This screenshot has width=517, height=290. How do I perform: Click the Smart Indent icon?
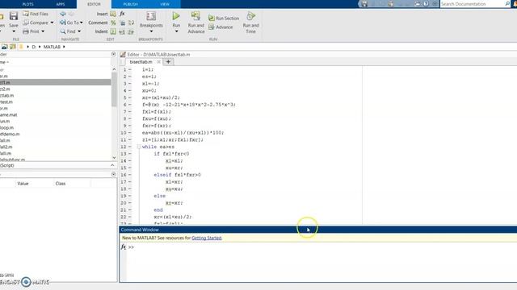tap(113, 31)
